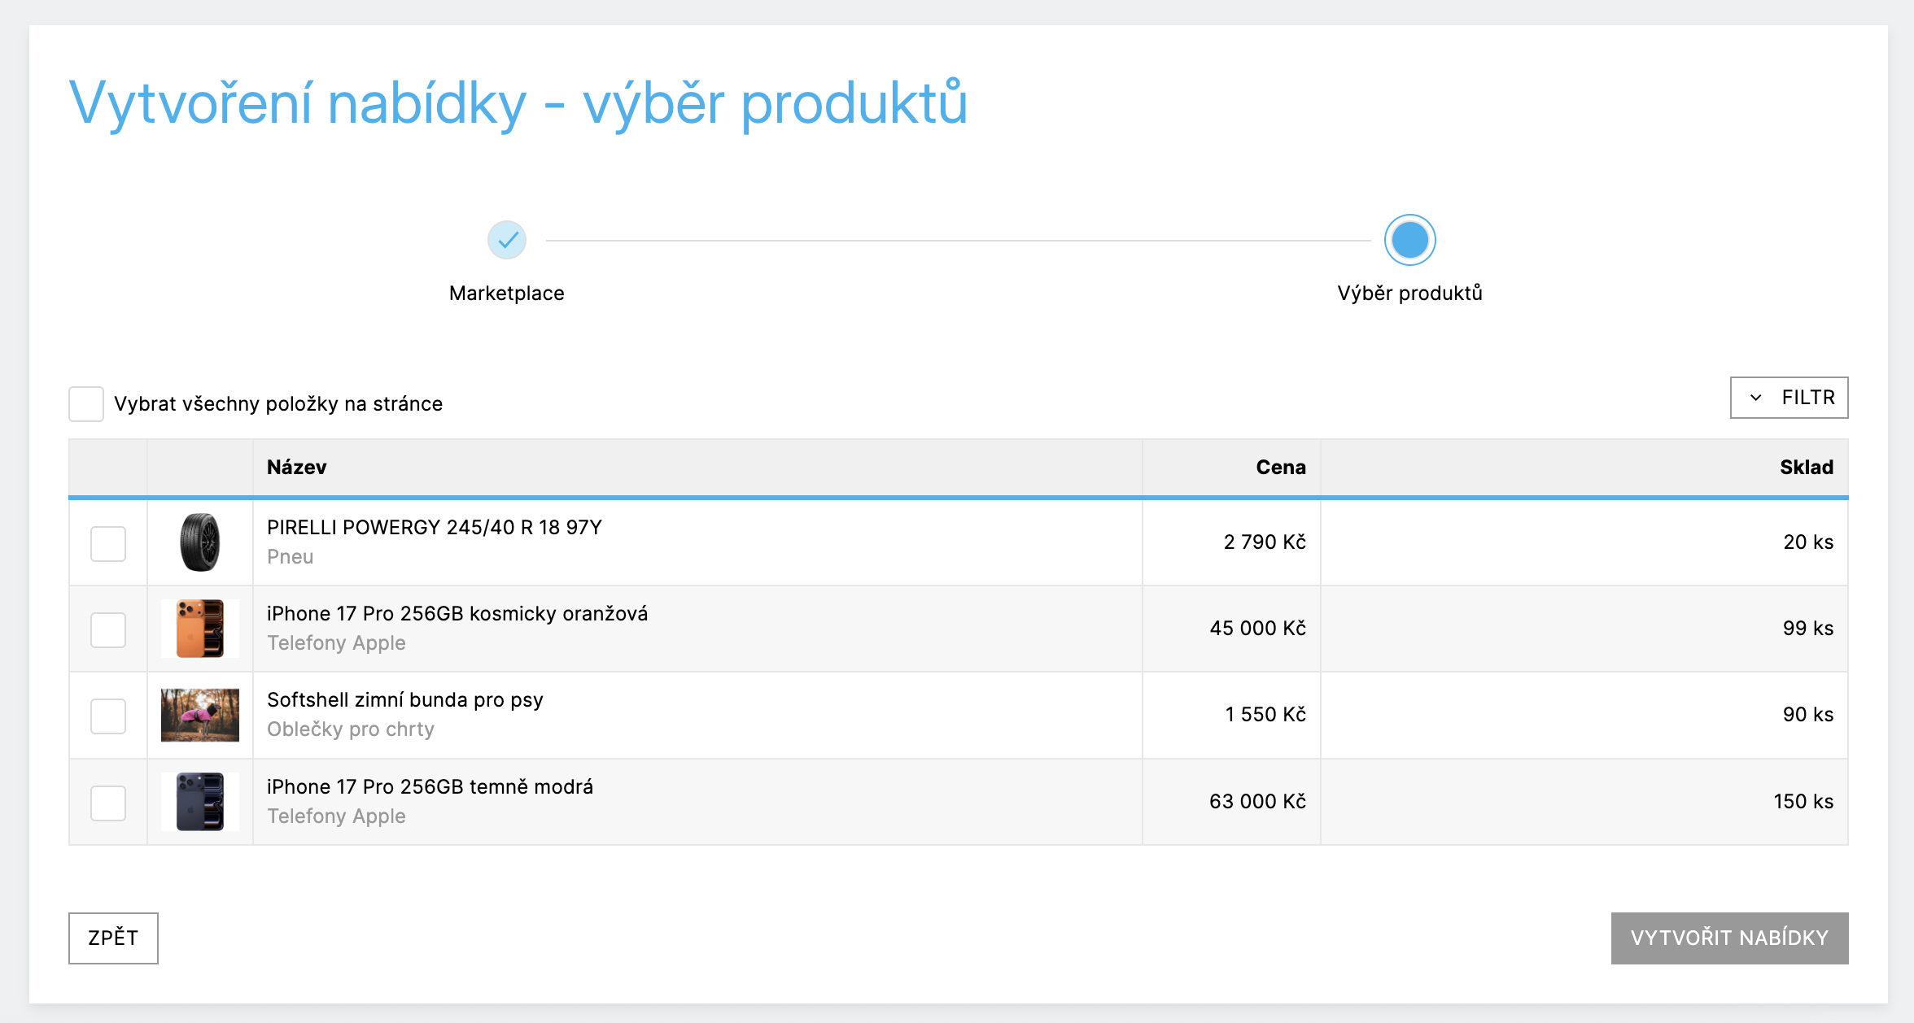Screen dimensions: 1914x1023
Task: Click the Marketplace step label
Action: click(x=506, y=293)
